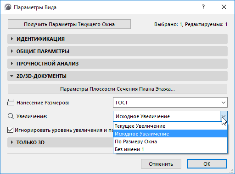The height and width of the screenshot is (174, 235).
Task: Expand the ИДЕНТИФИКАЦИЯ section
Action: (x=117, y=39)
